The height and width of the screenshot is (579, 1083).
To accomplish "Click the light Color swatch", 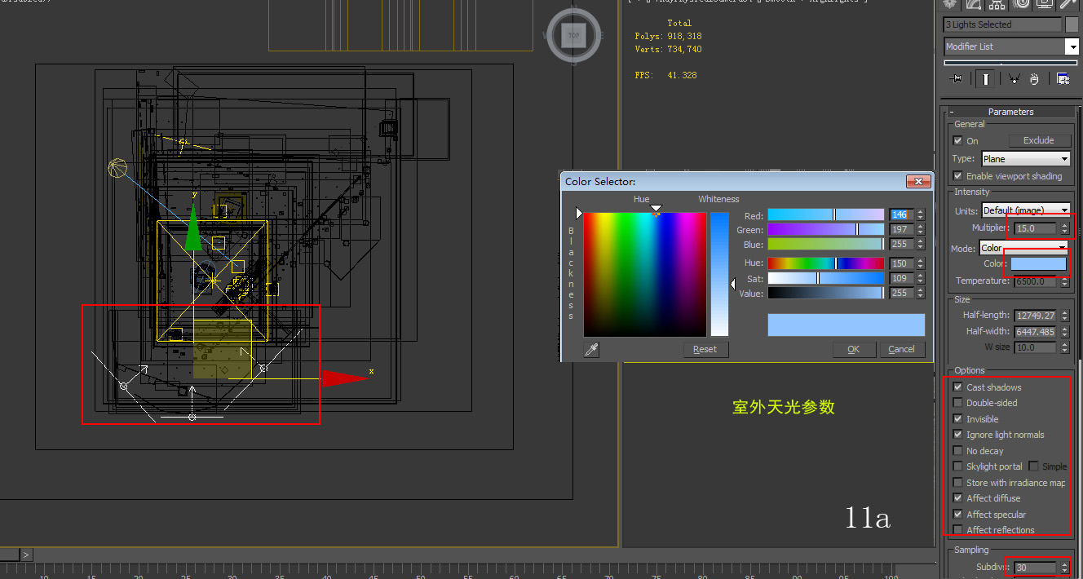I will 1039,264.
